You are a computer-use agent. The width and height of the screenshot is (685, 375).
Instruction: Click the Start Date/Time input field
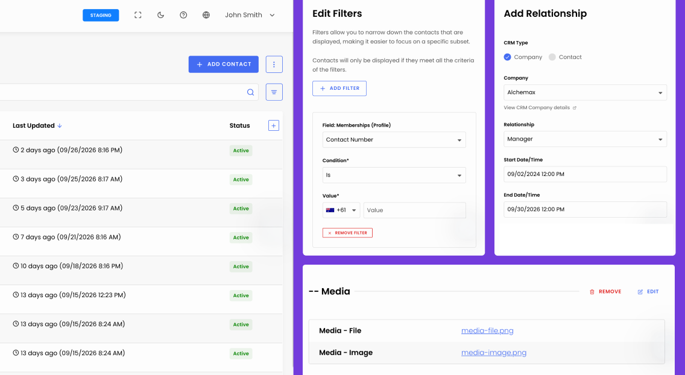(585, 174)
